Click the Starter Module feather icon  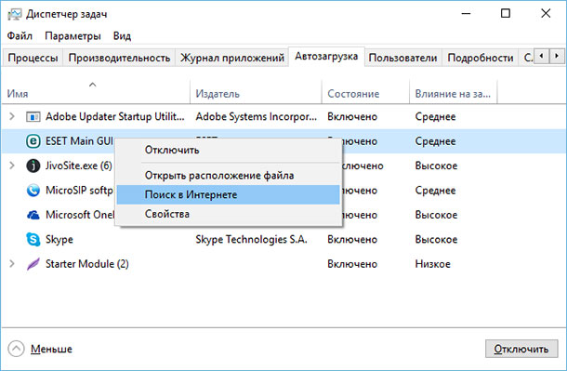[33, 264]
